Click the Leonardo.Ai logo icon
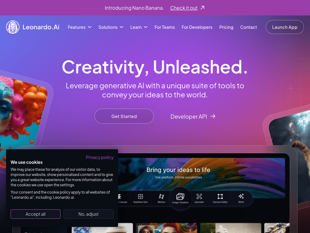The width and height of the screenshot is (310, 233). pyautogui.click(x=13, y=27)
